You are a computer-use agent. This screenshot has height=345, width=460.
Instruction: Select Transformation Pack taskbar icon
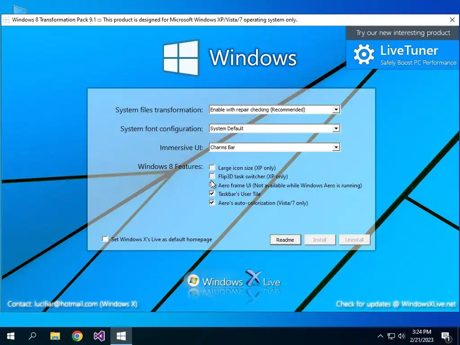121,336
